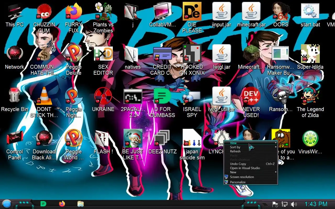Click the Start orb button
Image resolution: width=335 pixels, height=209 pixels.
[7, 204]
